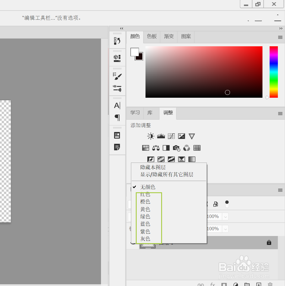Choose 隐藏本图层 from context menu

click(x=169, y=167)
